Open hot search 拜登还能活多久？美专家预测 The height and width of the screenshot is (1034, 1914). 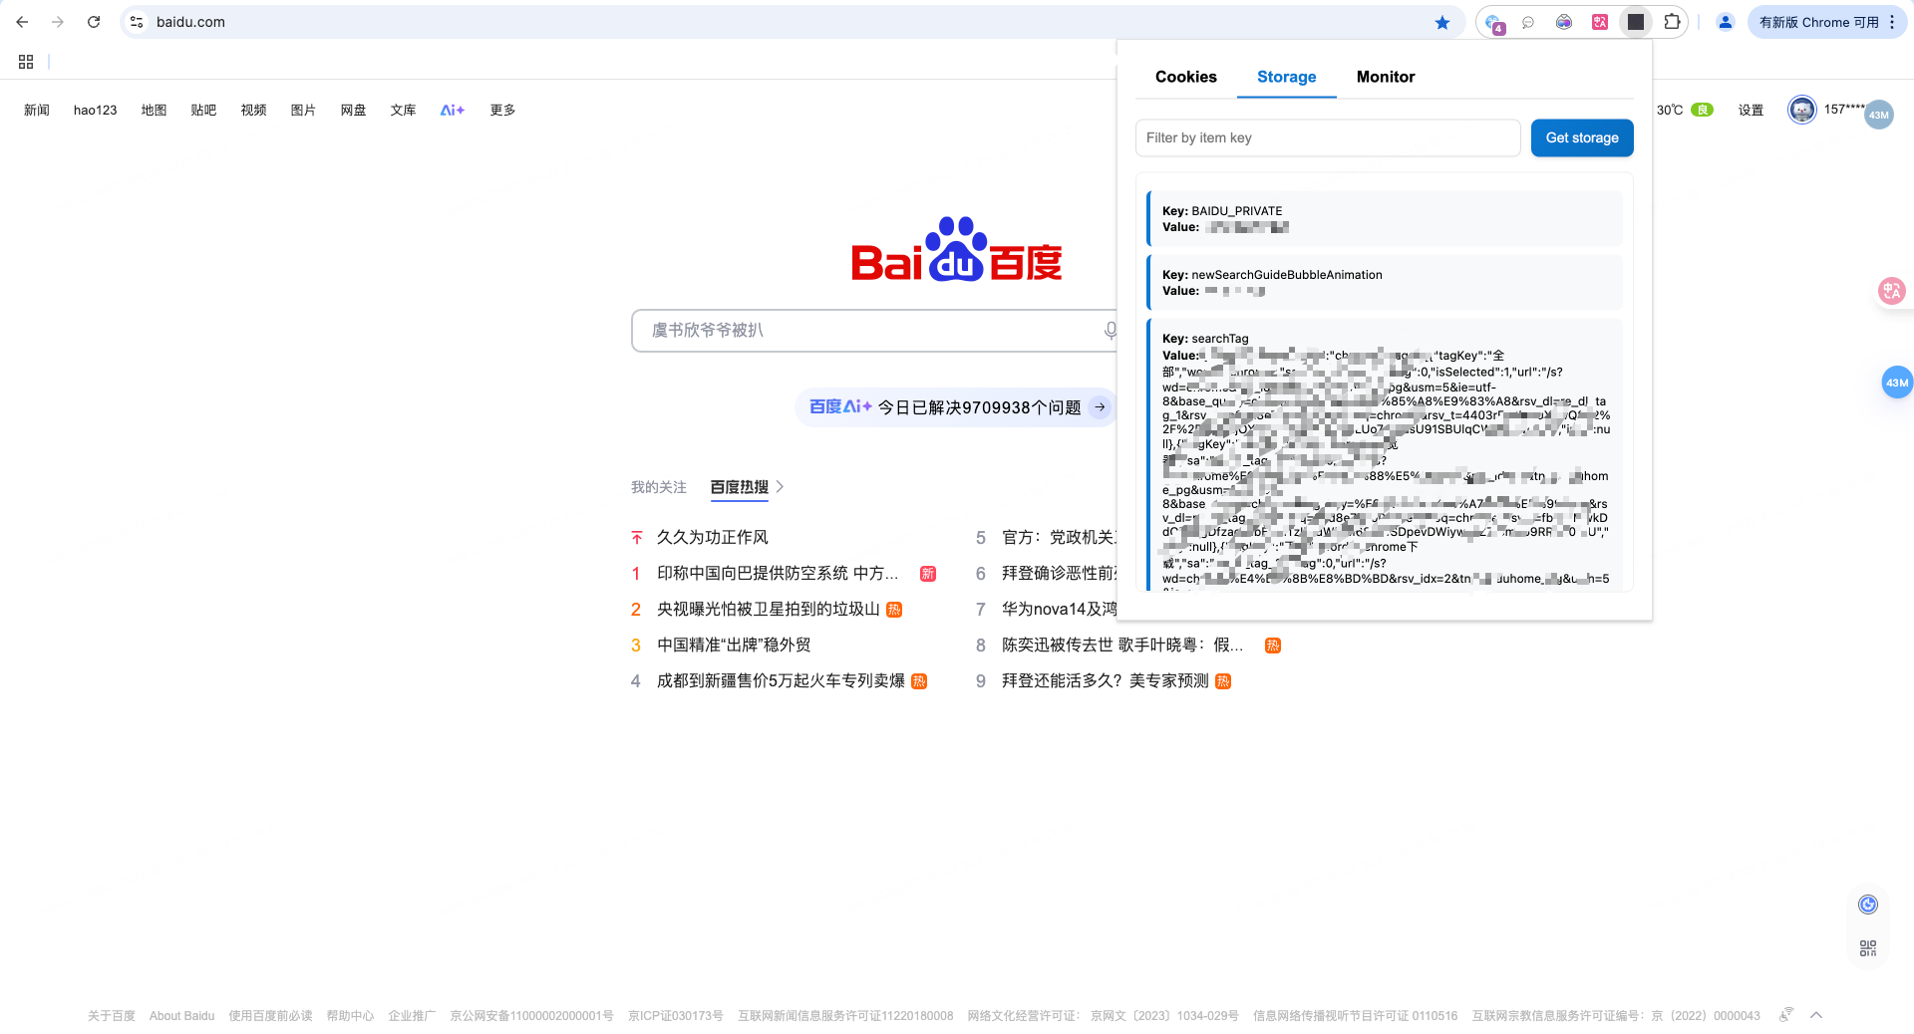(x=1105, y=681)
